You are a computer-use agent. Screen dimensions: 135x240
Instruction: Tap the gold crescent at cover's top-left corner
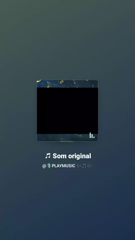point(39,81)
